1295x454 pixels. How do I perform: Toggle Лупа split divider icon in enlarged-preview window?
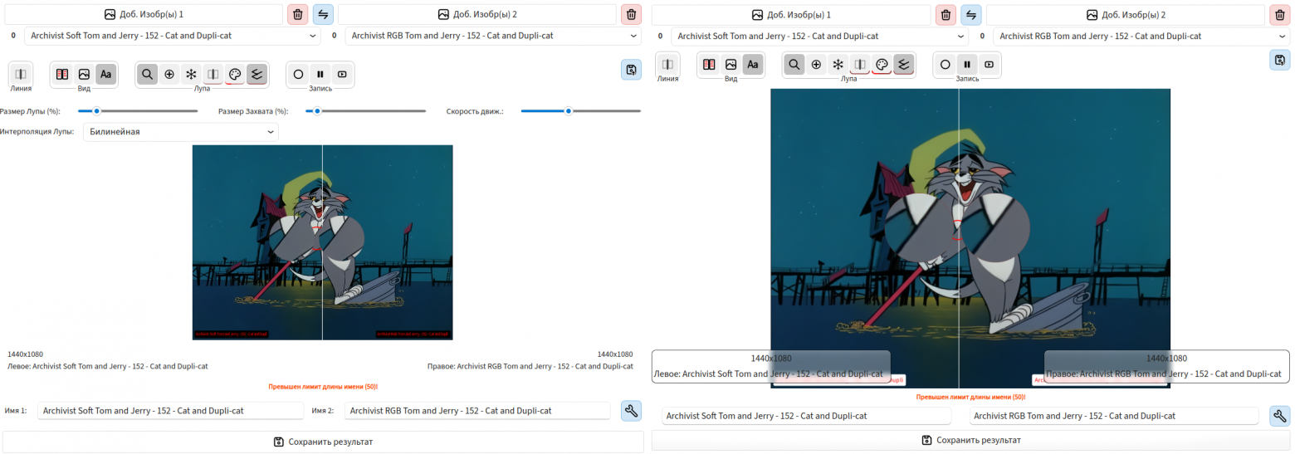(x=860, y=64)
